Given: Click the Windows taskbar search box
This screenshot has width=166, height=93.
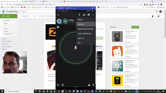Looking at the screenshot, I should [x=19, y=91].
